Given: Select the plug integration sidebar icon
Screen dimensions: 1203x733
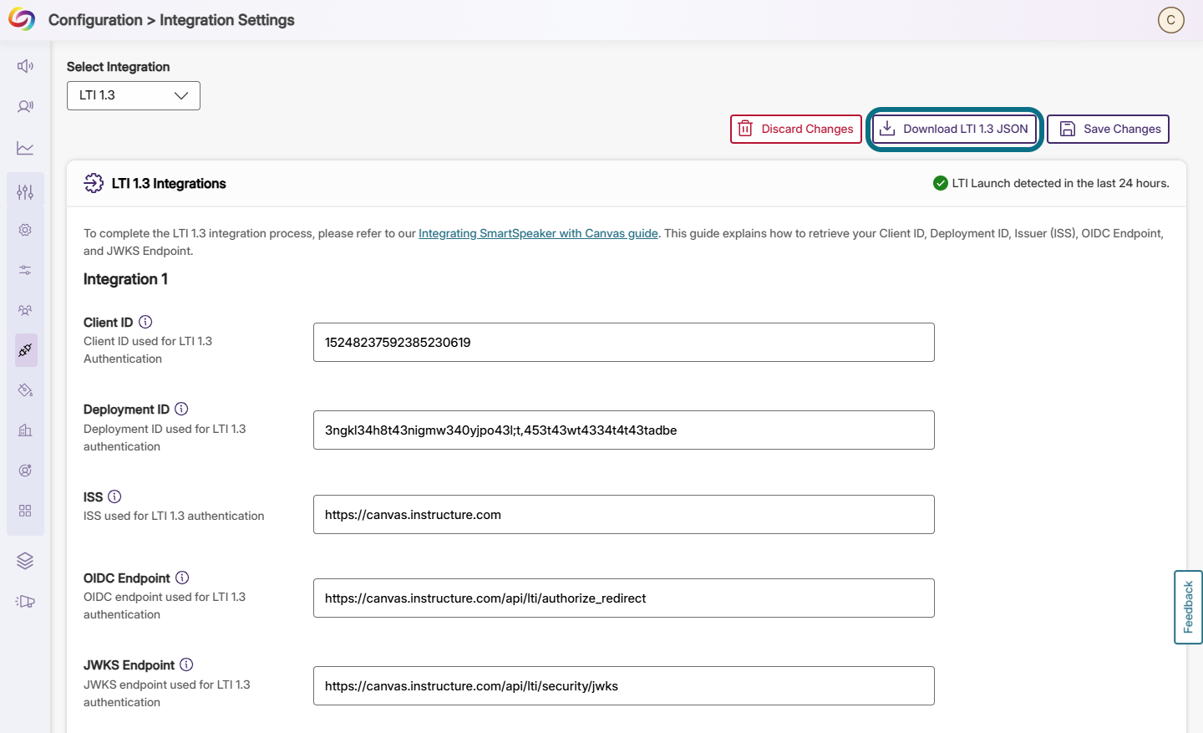Looking at the screenshot, I should pos(25,350).
